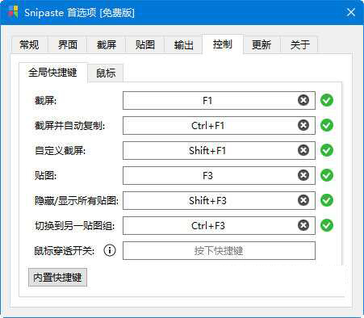Focus the hotkey field showing Shift+F1
The height and width of the screenshot is (318, 364).
point(219,150)
